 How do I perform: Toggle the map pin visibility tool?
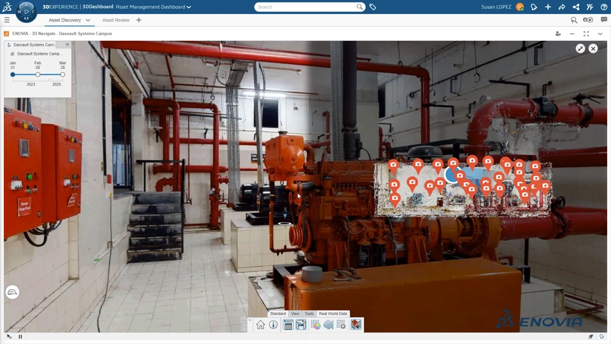[x=356, y=324]
